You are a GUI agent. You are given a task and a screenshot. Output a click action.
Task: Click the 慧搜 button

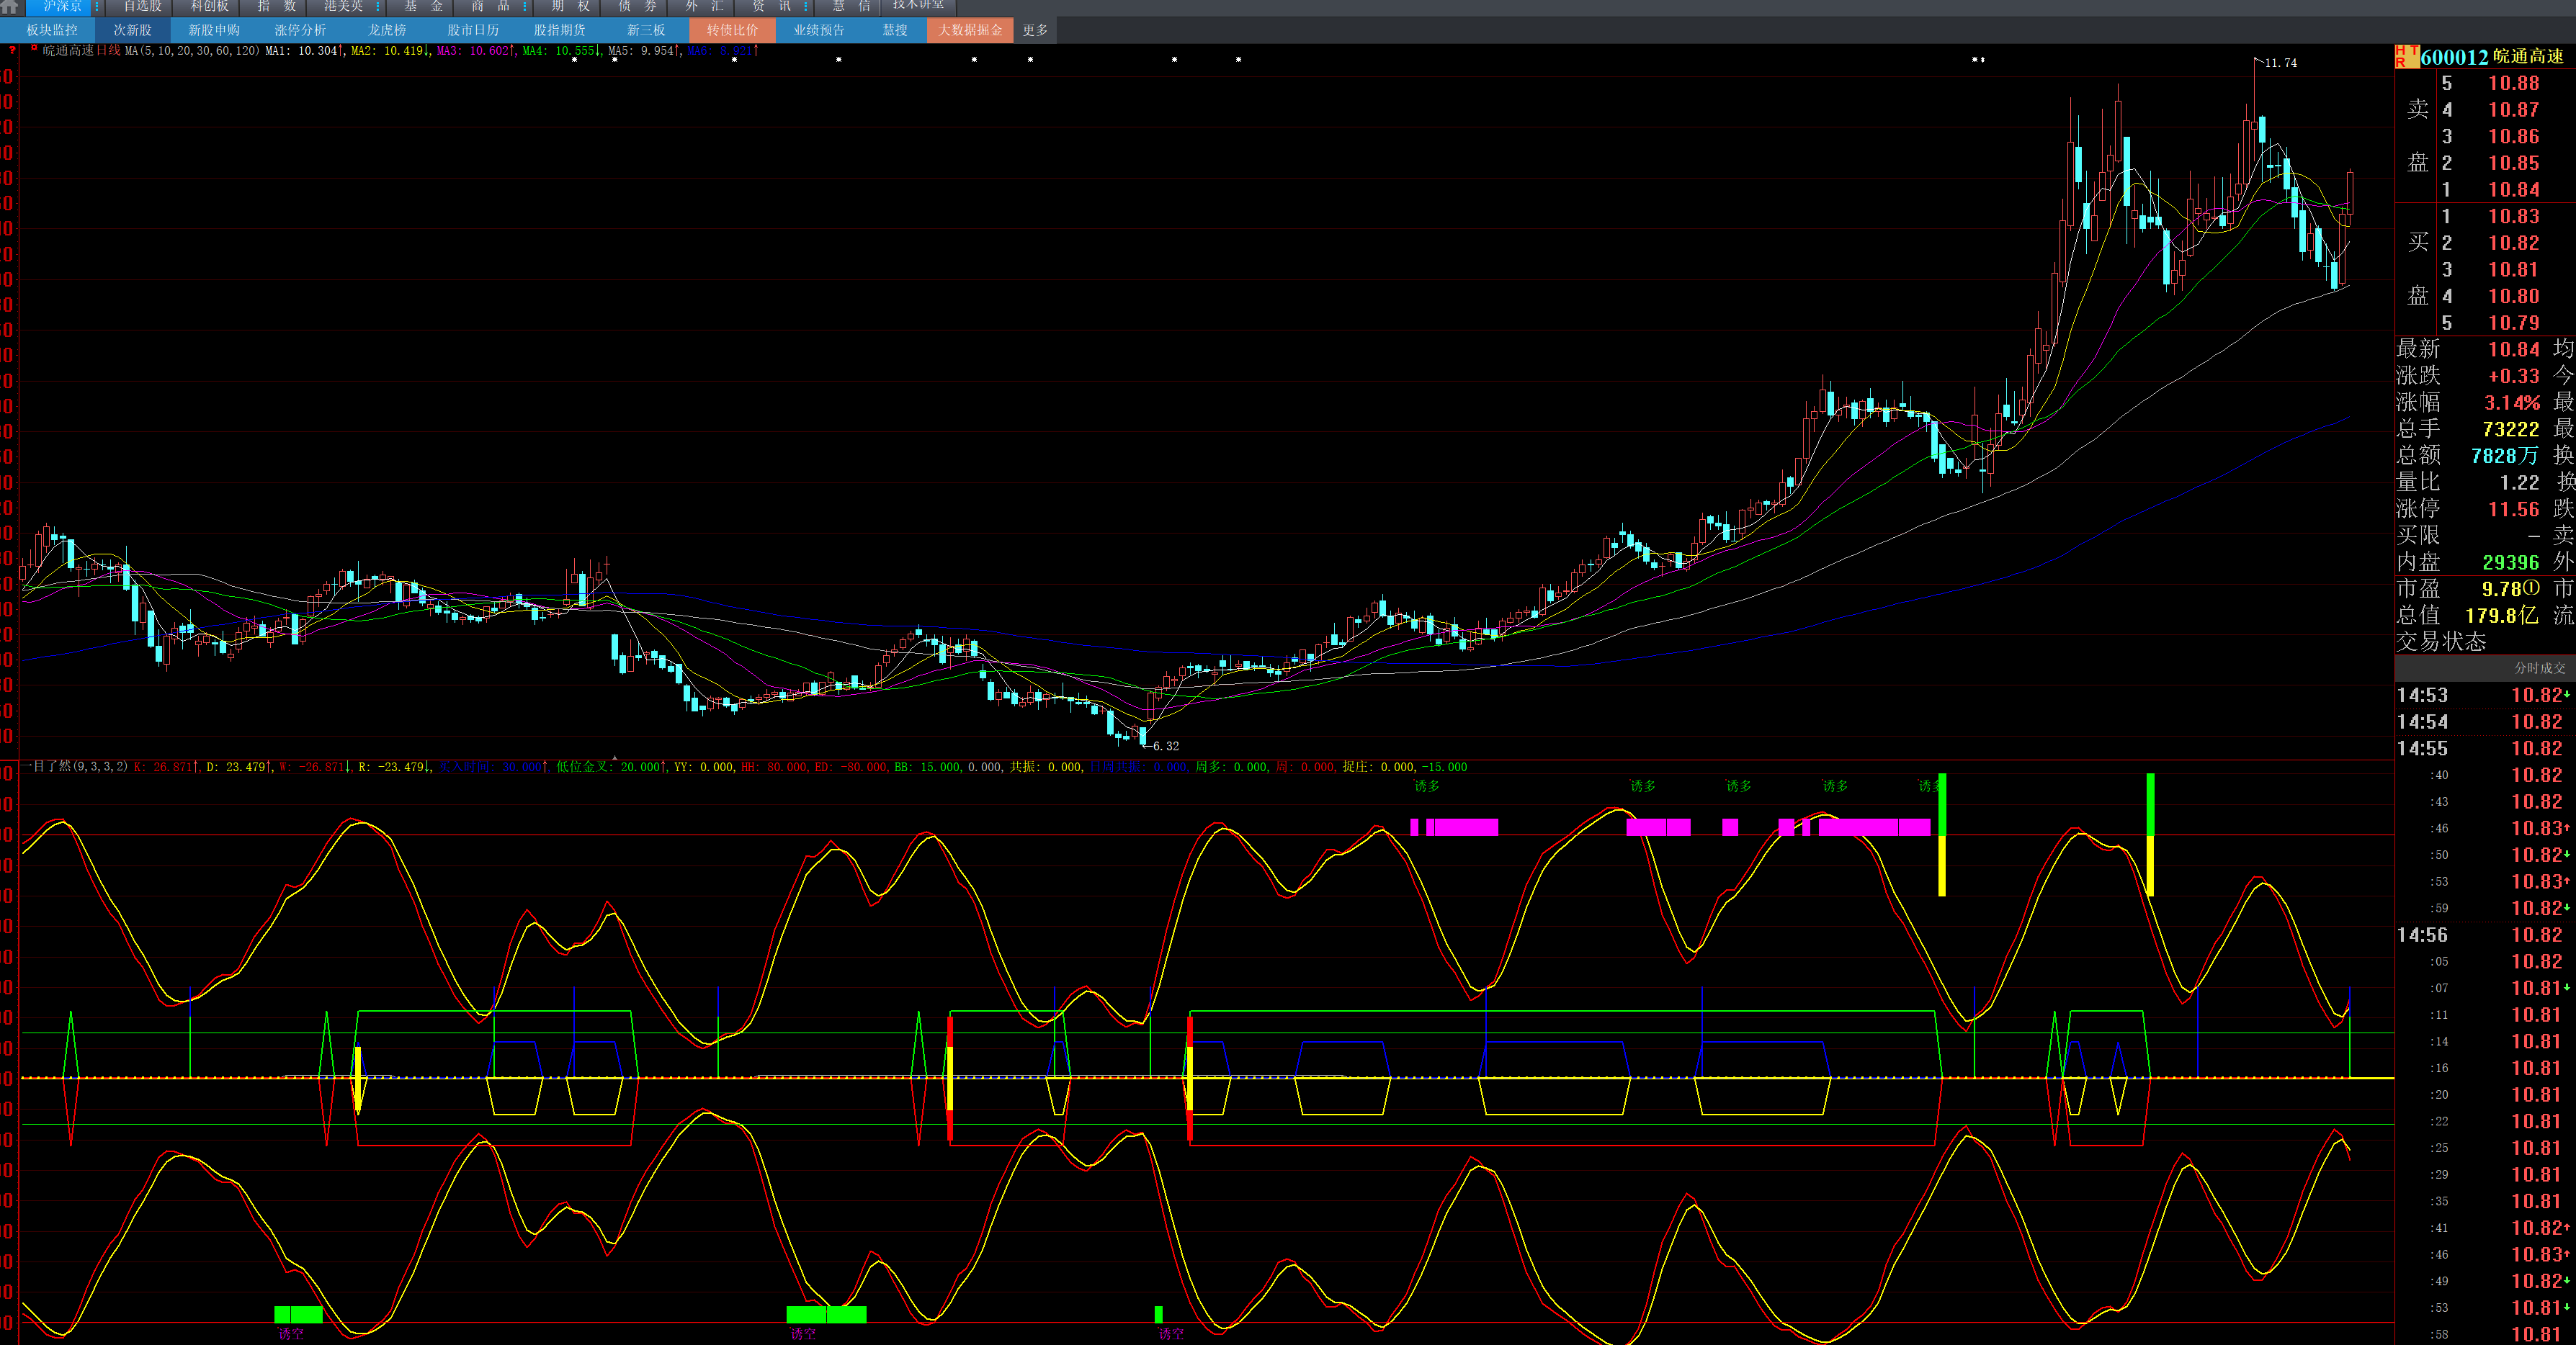pos(895,30)
